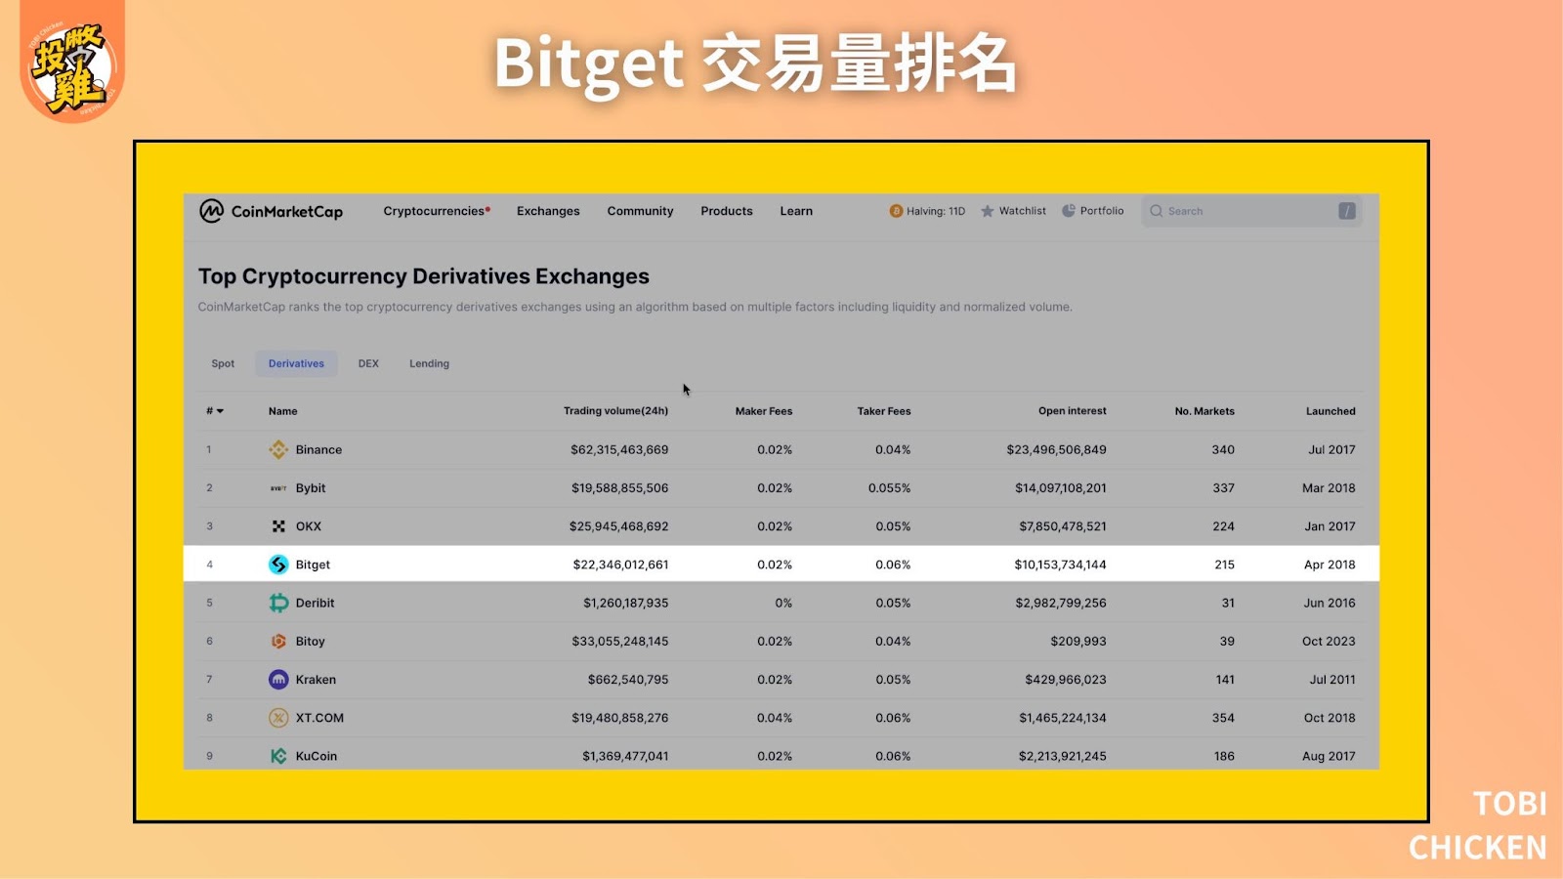Image resolution: width=1563 pixels, height=879 pixels.
Task: Click the Bitget exchange logo
Action: click(278, 565)
